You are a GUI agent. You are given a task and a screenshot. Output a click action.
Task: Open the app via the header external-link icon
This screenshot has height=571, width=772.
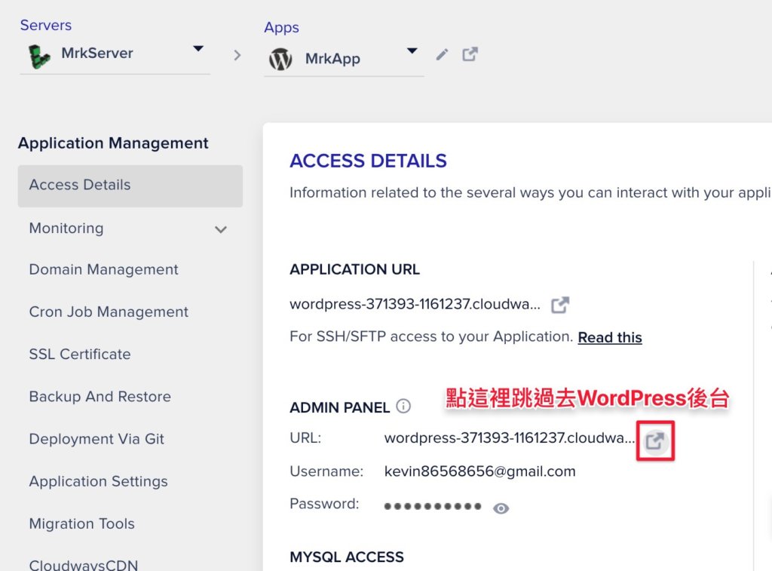tap(470, 54)
